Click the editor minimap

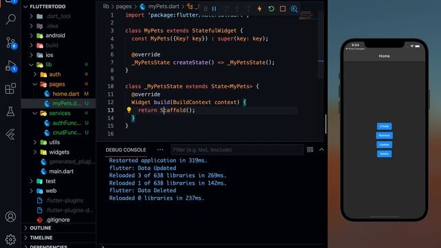click(x=308, y=15)
